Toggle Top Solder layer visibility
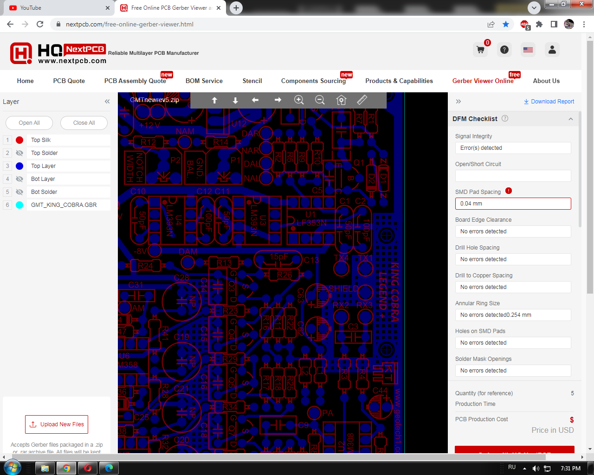This screenshot has height=475, width=594. 19,153
